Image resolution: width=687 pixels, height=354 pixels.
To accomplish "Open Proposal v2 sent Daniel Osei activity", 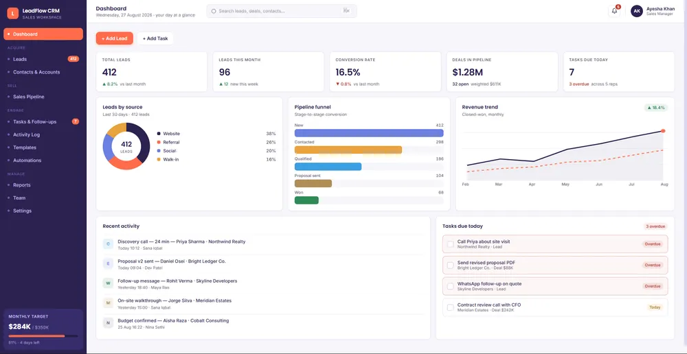I will tap(263, 264).
